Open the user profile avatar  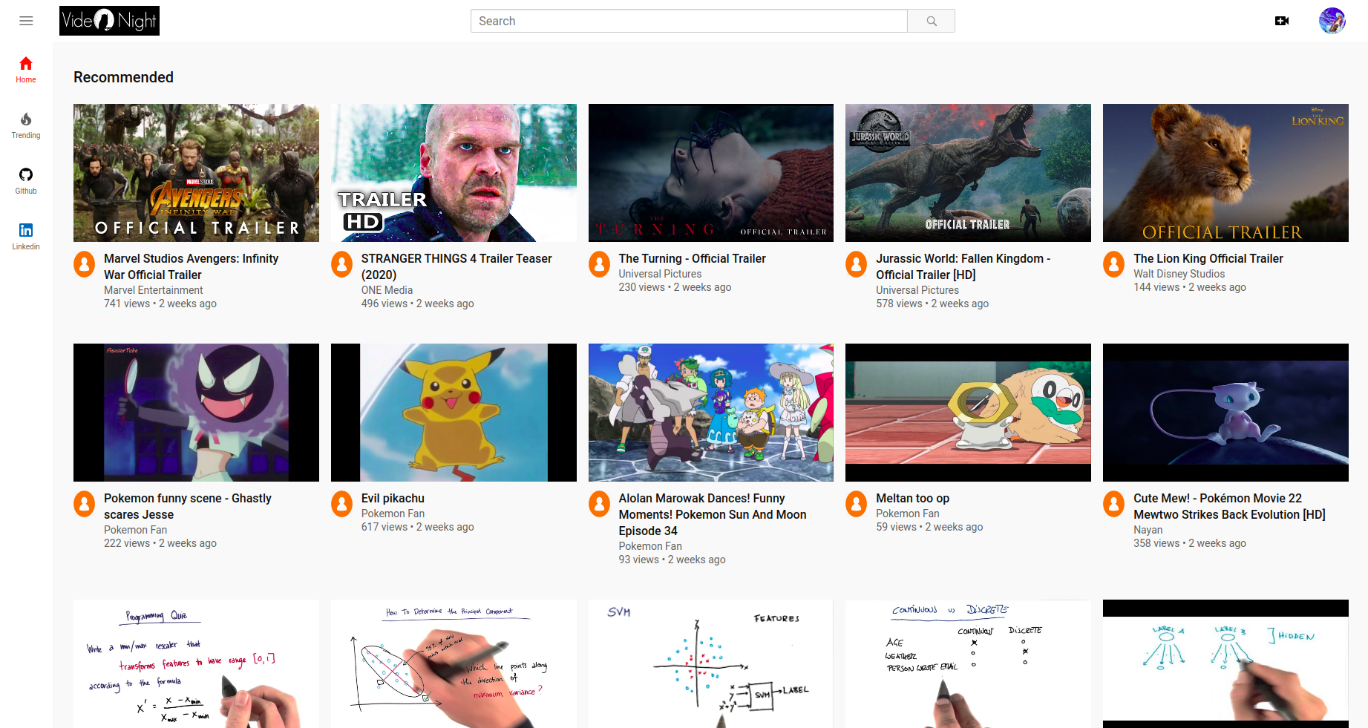[x=1332, y=21]
